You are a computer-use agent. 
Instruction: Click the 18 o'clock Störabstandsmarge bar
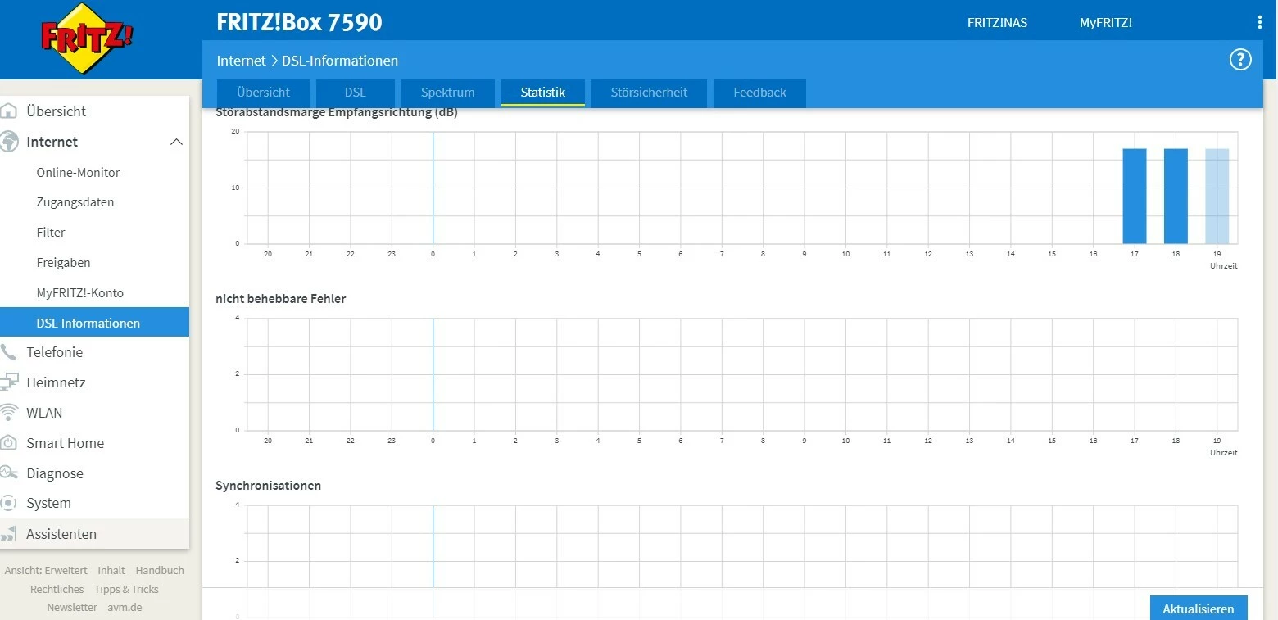(x=1176, y=196)
